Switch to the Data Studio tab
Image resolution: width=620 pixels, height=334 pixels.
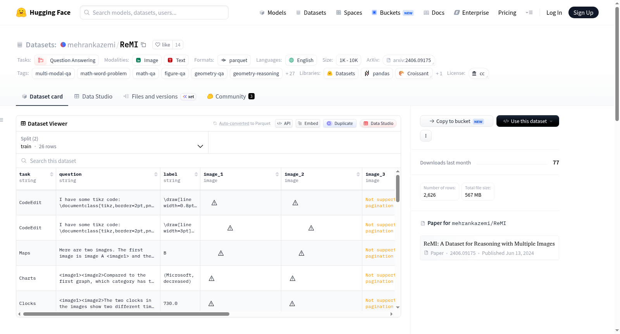93,97
